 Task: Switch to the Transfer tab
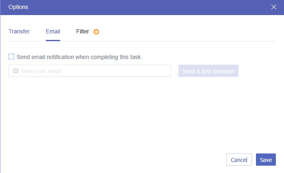pos(19,31)
